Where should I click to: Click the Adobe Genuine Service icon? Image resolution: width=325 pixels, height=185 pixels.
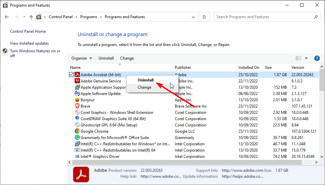[x=77, y=81]
